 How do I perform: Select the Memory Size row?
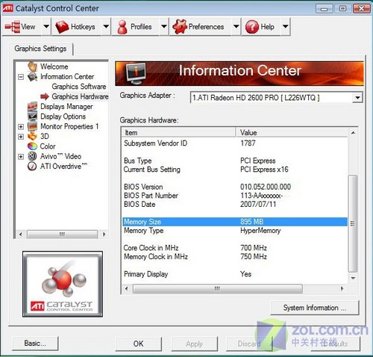coord(235,222)
